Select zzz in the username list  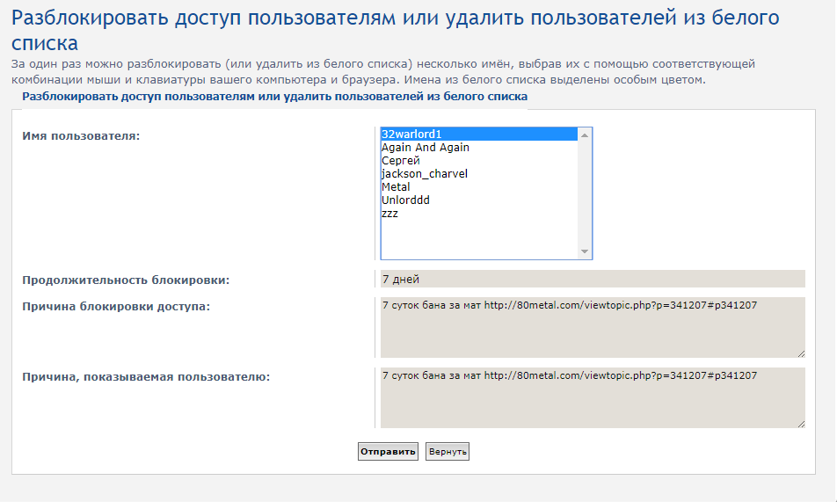479,214
